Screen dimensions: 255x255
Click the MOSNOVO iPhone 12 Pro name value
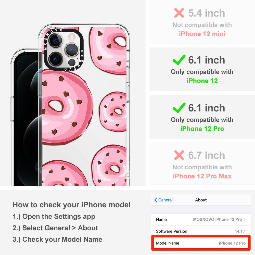(x=218, y=219)
